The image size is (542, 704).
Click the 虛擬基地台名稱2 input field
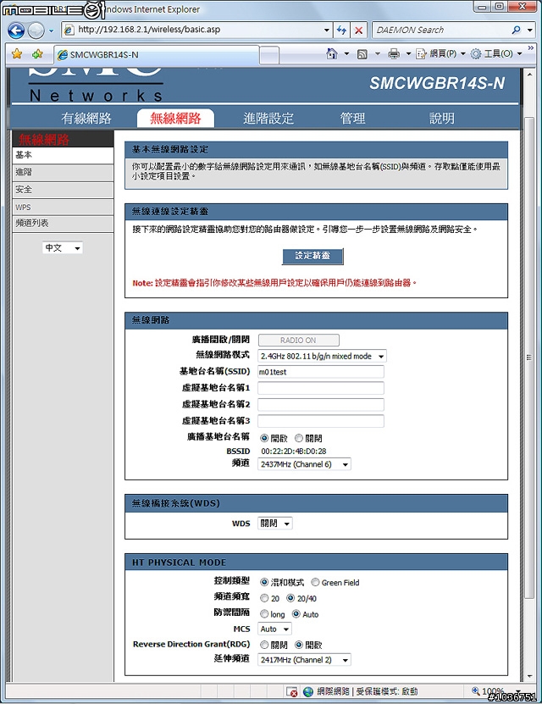pos(320,405)
